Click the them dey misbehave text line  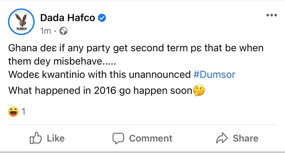click(62, 61)
